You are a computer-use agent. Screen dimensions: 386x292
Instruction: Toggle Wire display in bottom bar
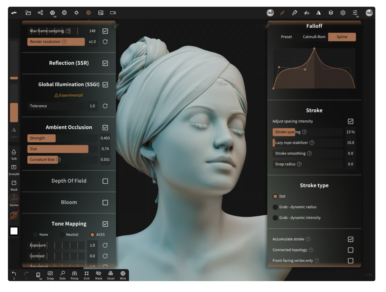(123, 275)
